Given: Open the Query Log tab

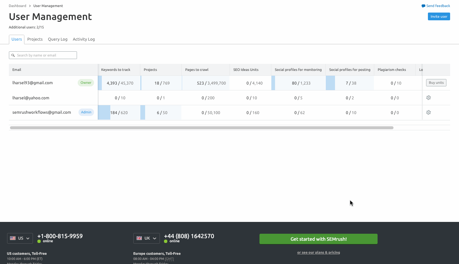Looking at the screenshot, I should (x=58, y=39).
